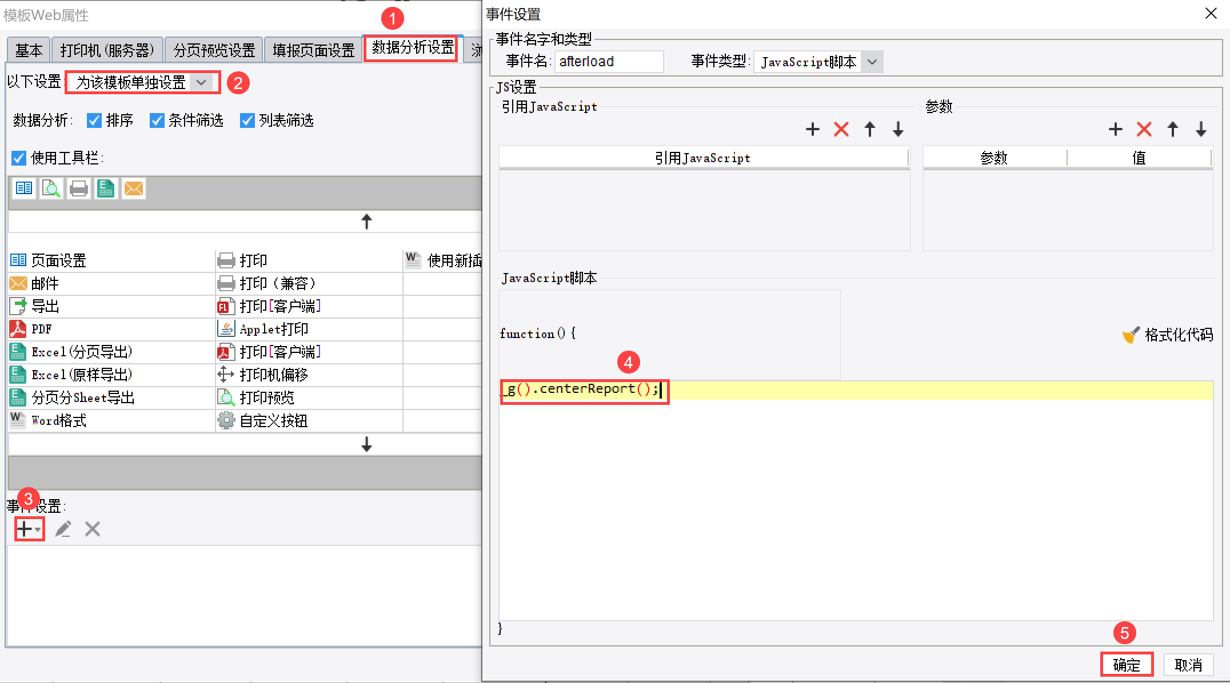
Task: Click the page setup icon in toolbar preview
Action: (x=24, y=188)
